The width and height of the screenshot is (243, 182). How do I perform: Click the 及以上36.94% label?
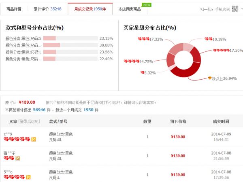click(224, 78)
